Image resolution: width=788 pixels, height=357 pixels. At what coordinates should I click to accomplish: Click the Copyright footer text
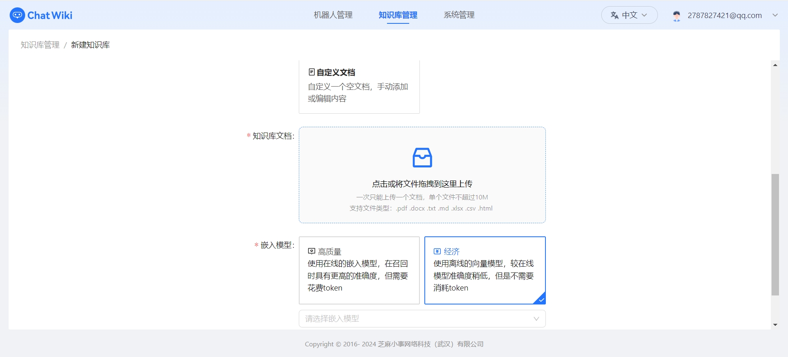click(x=394, y=344)
